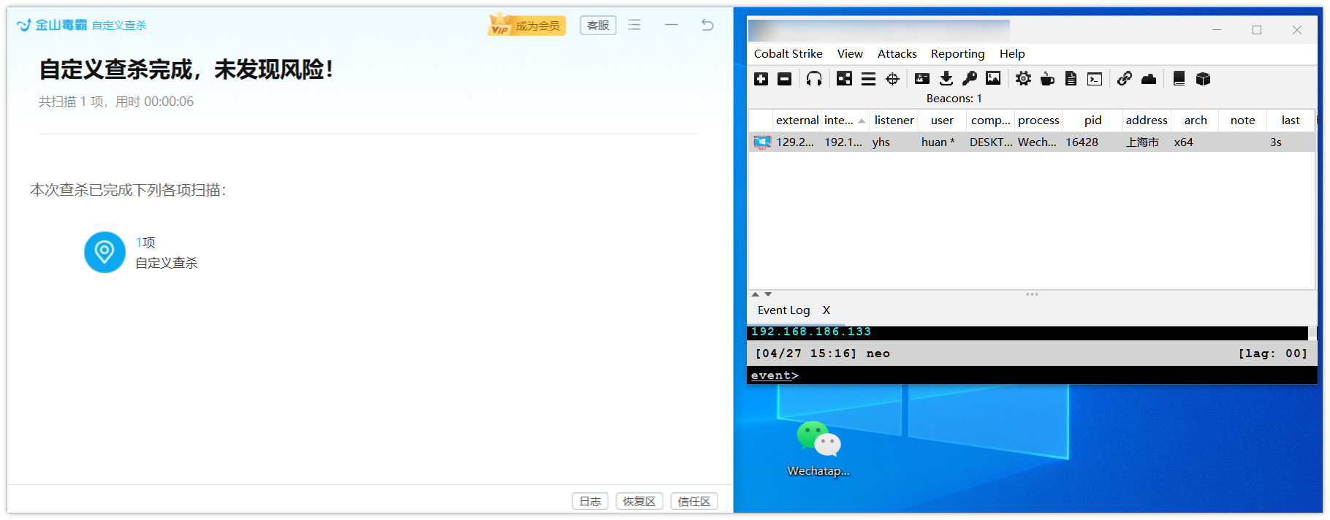
Task: Sort sessions by process column header
Action: click(1038, 121)
